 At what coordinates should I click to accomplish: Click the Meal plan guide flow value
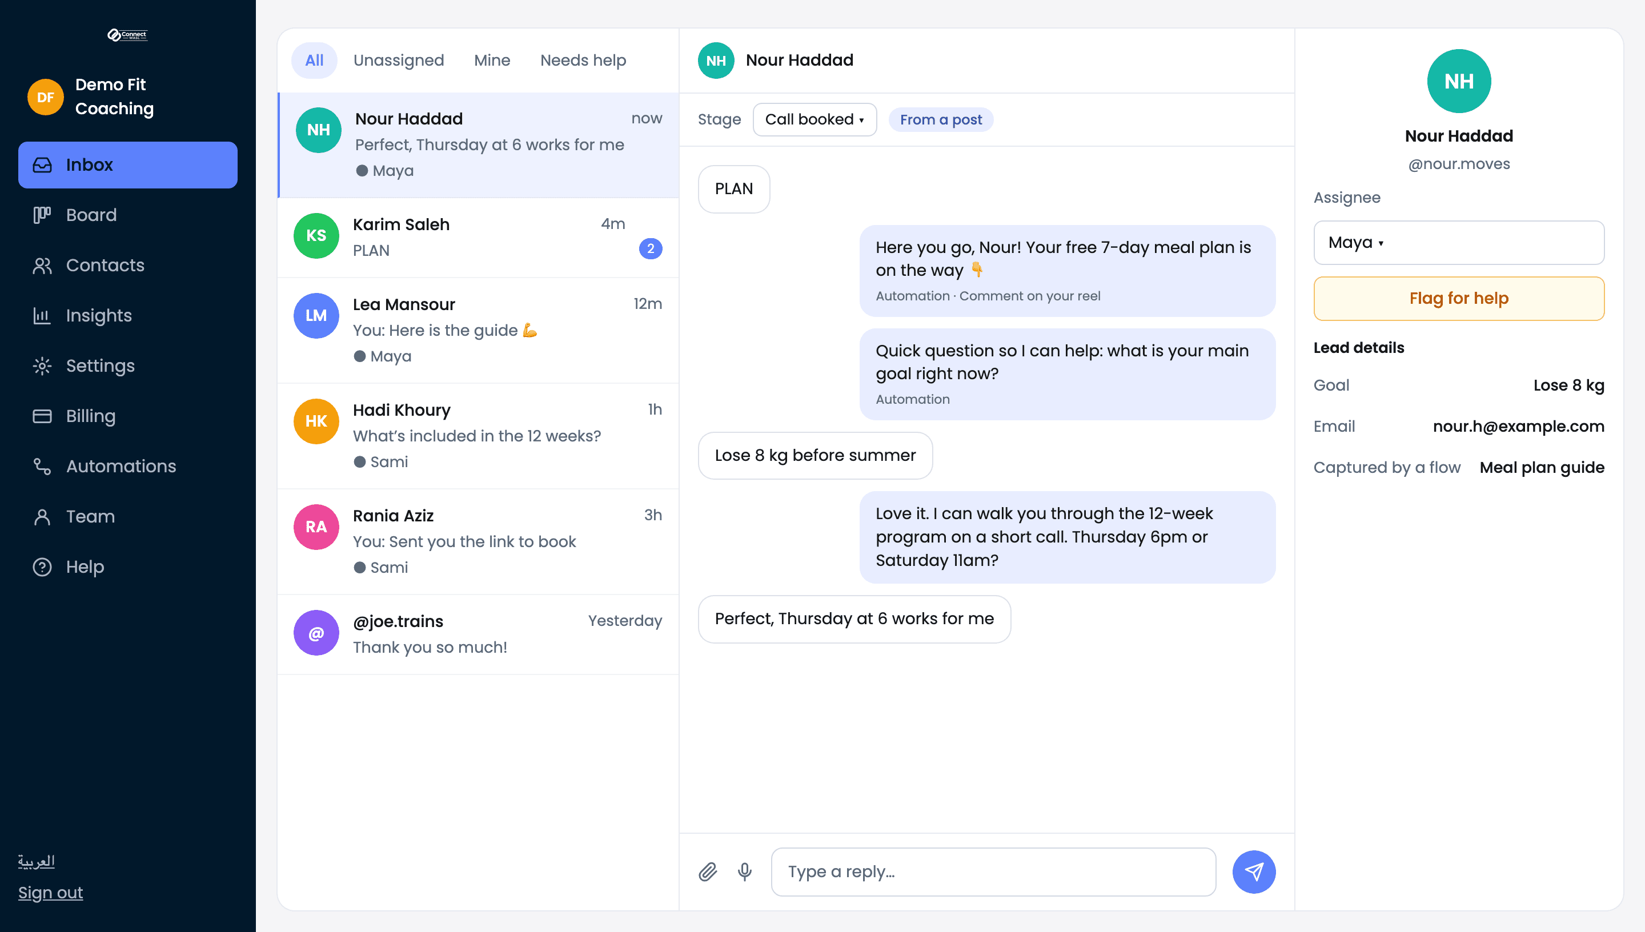[1541, 467]
